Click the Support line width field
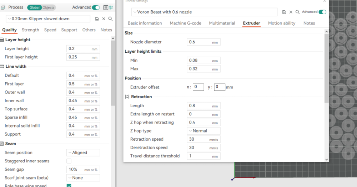 (83, 135)
